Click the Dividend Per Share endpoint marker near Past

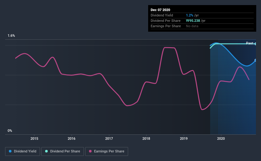point(255,44)
